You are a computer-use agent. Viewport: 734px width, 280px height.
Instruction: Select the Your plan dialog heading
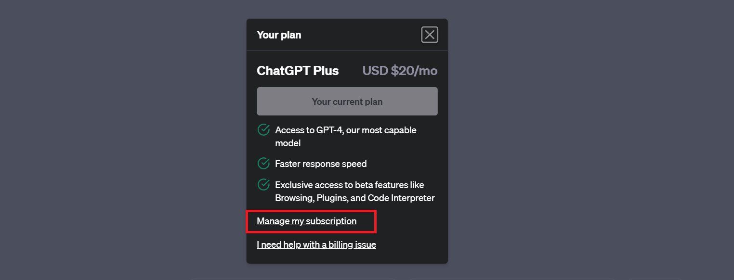279,35
